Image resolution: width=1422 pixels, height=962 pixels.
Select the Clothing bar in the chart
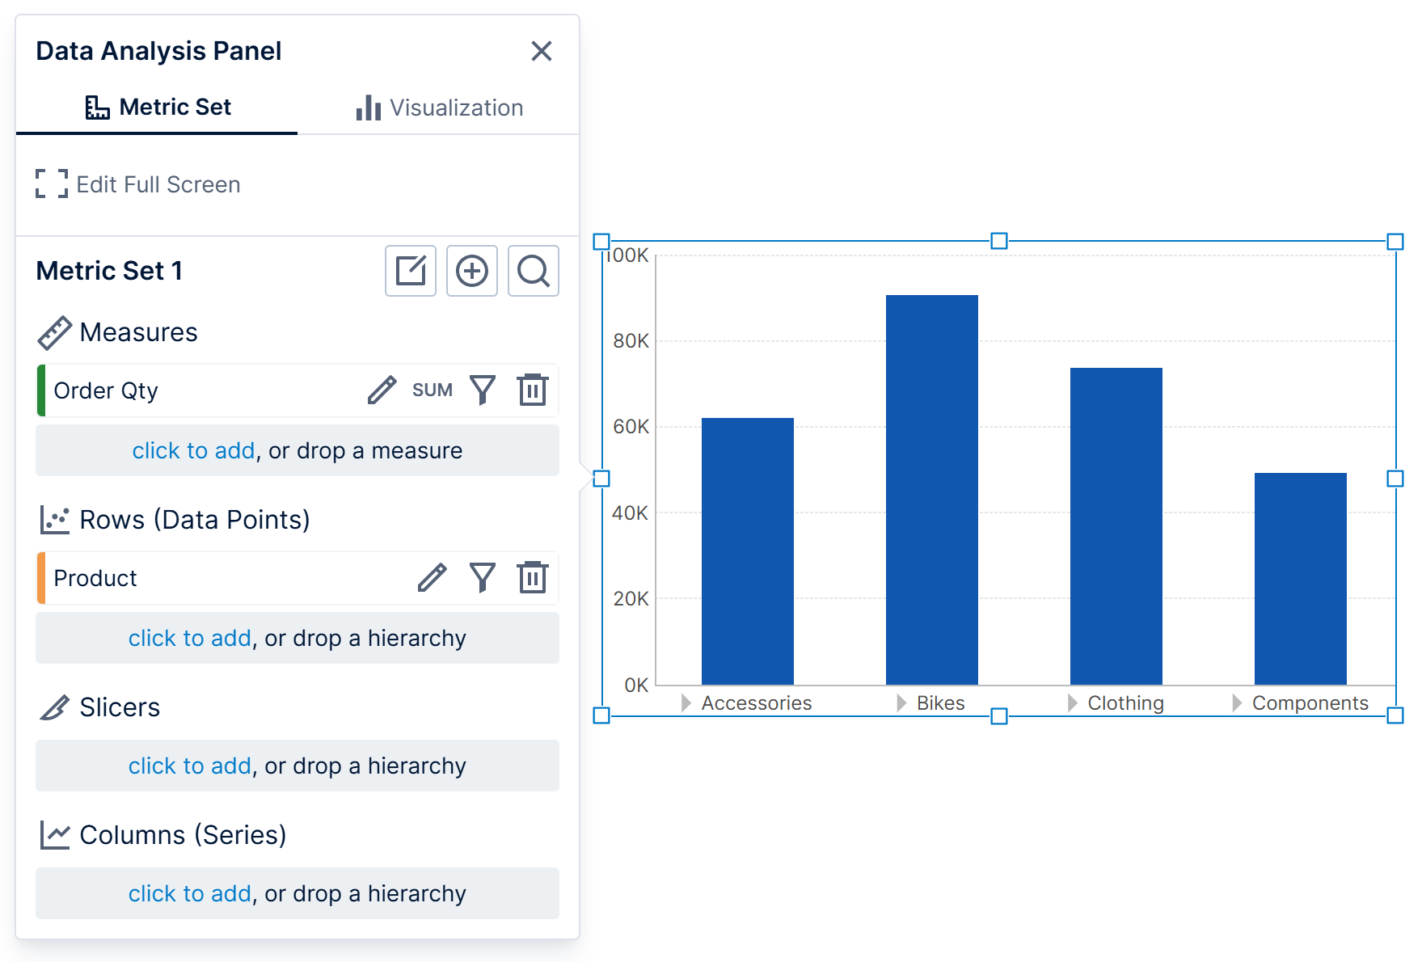[x=1116, y=526]
